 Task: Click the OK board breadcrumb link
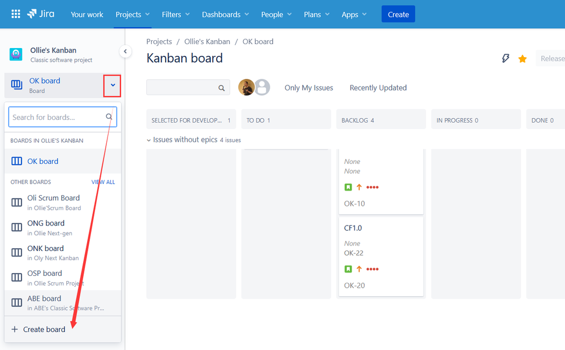pos(258,41)
